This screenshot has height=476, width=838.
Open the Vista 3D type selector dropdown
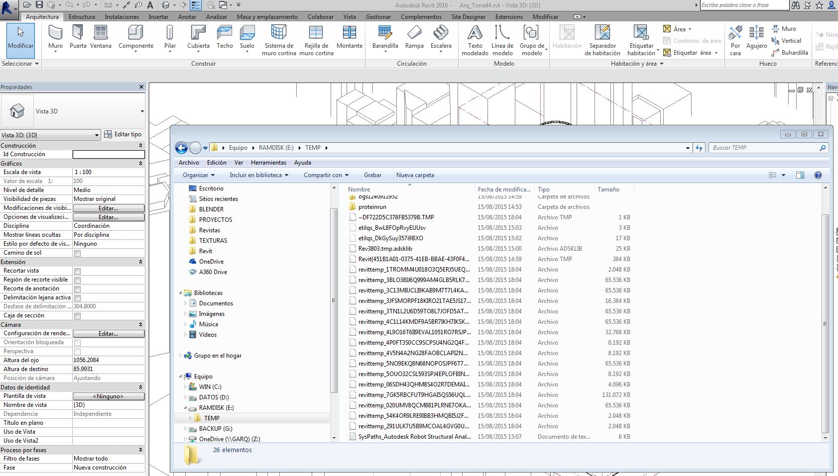click(97, 135)
